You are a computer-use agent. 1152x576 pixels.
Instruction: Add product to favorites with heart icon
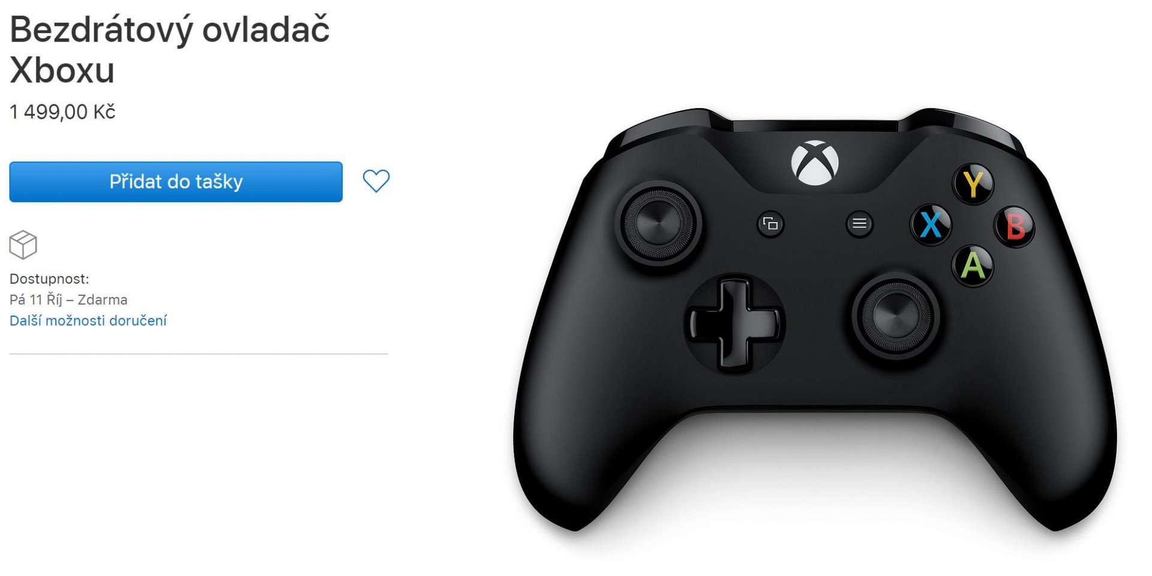pos(376,181)
